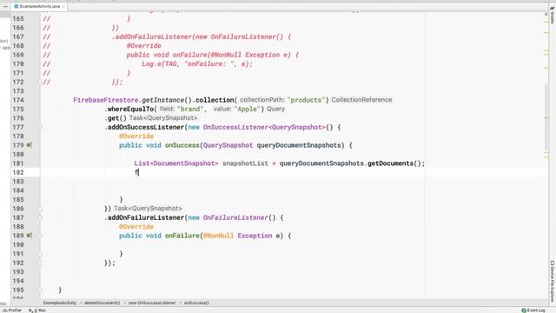This screenshot has height=313, width=556.
Task: Click the inspection status indicator atop the scrollbar
Action: (x=546, y=14)
